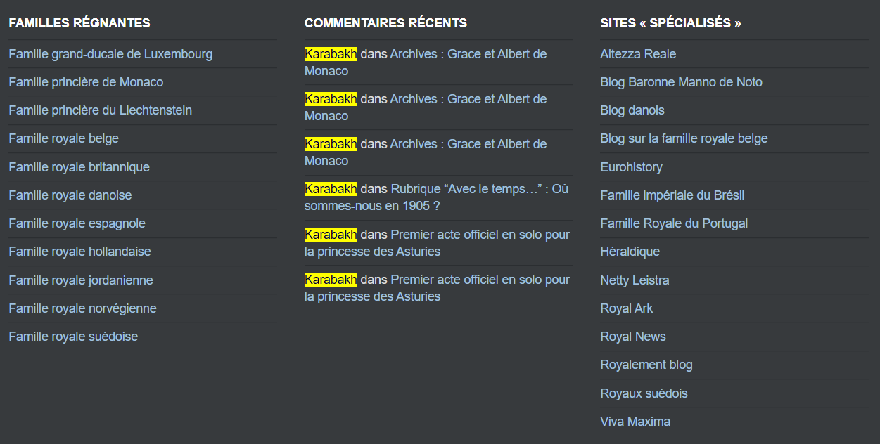Click the Karabakh author name in the 1905 comment
This screenshot has height=444, width=880.
331,190
